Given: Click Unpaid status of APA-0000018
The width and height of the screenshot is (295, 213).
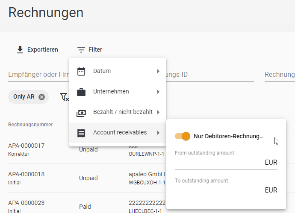Looking at the screenshot, I should pyautogui.click(x=88, y=178).
